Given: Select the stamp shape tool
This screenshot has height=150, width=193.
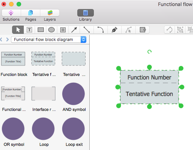Looking at the screenshot, I should click(143, 30).
